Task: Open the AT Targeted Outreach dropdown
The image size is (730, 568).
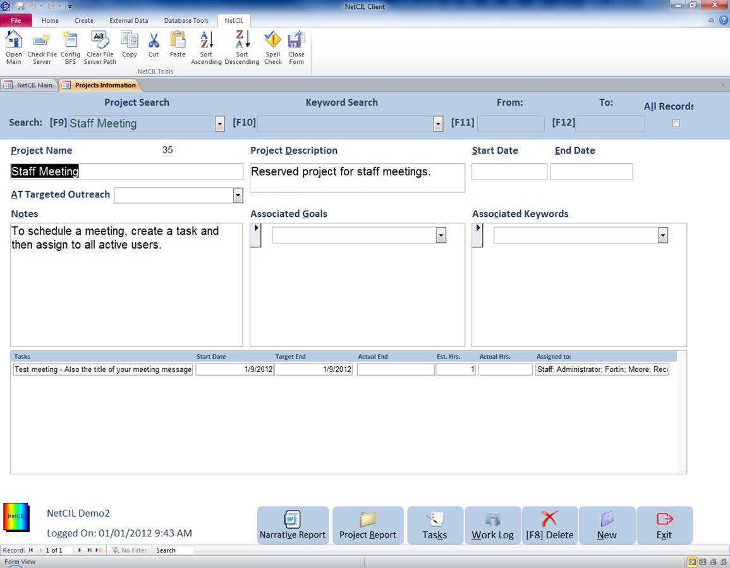Action: (x=238, y=195)
